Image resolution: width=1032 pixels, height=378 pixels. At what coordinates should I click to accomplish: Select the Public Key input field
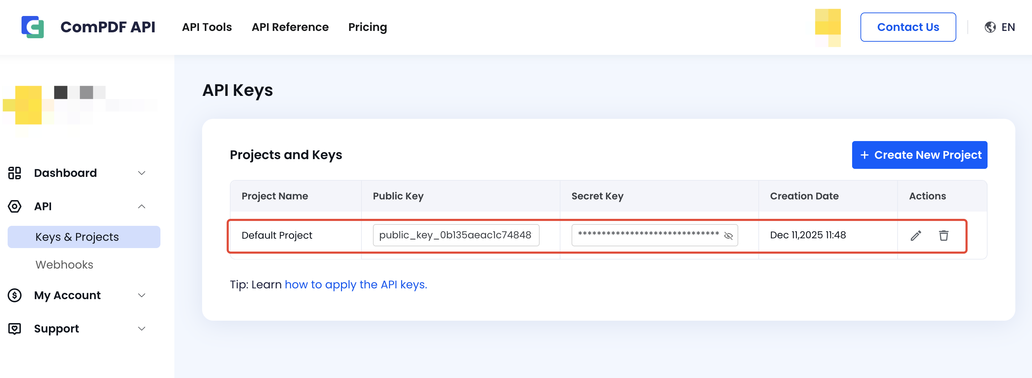456,235
